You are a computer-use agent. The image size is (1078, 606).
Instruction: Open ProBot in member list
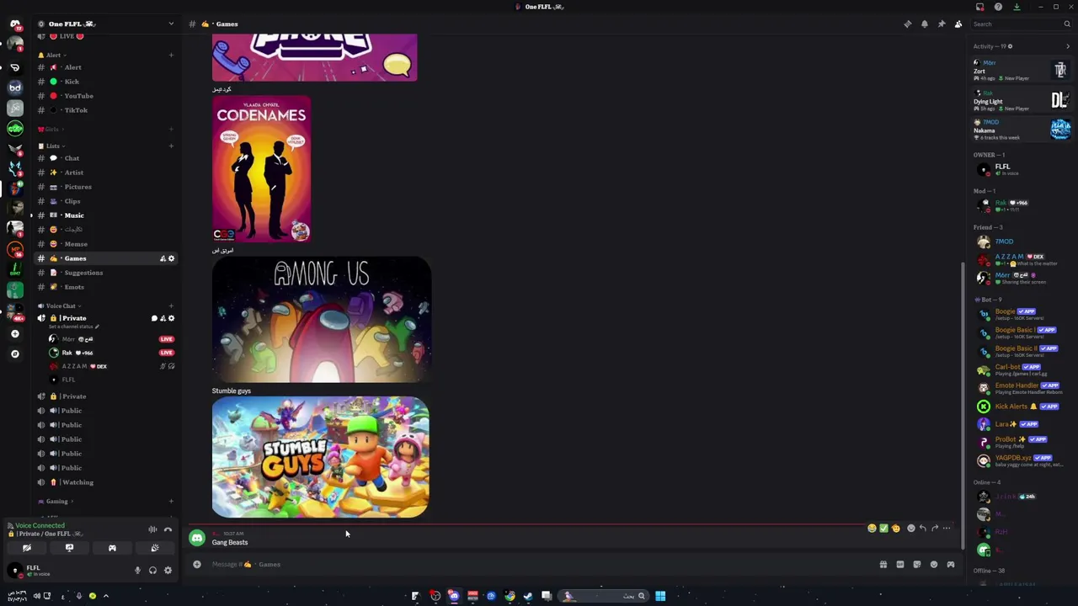click(x=1019, y=442)
